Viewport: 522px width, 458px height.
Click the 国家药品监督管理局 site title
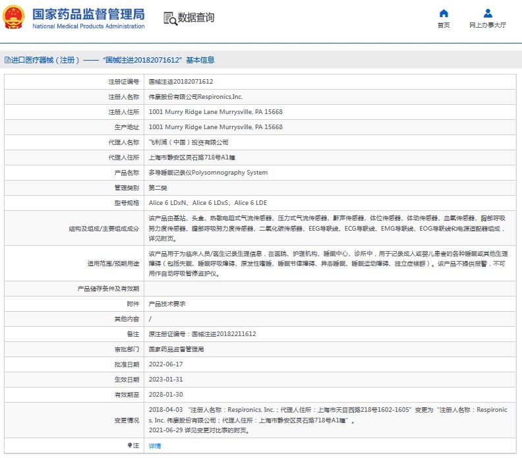pos(88,13)
